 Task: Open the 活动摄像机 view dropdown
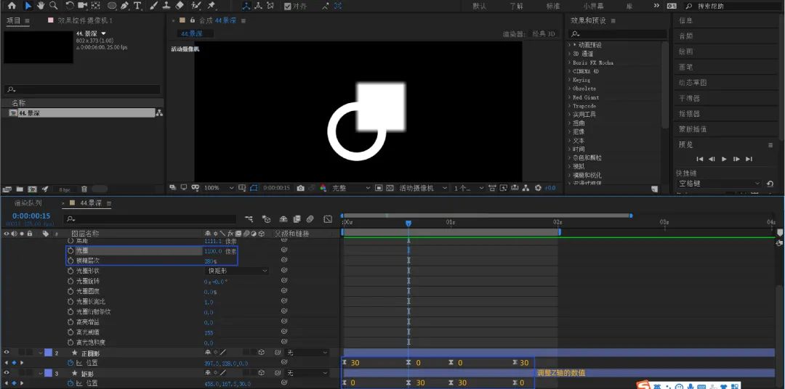tap(423, 188)
